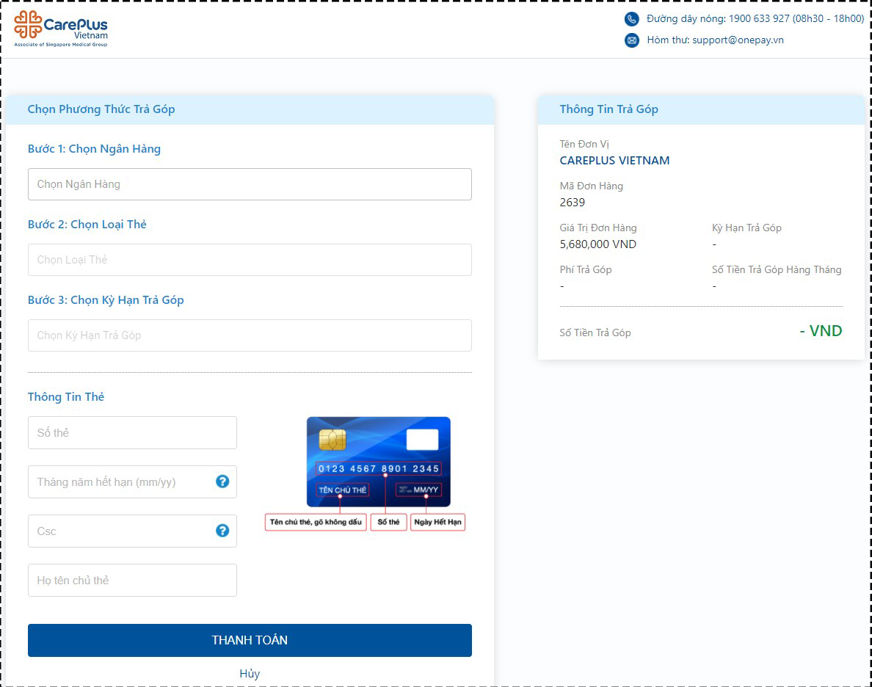Open the Chọn Kỳ Hạn Trả Góp dropdown
Image resolution: width=872 pixels, height=687 pixels.
pos(250,335)
